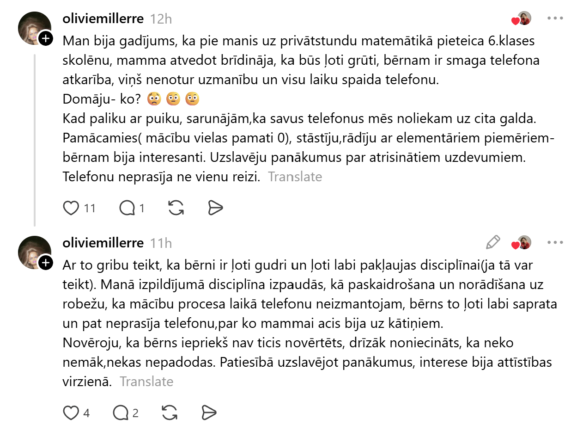This screenshot has height=431, width=583.
Task: Share the first post via send icon
Action: click(216, 209)
